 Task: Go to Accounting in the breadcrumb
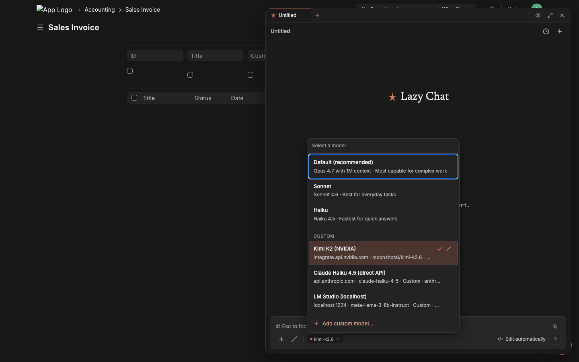click(x=100, y=10)
